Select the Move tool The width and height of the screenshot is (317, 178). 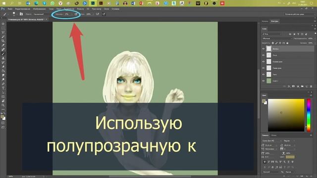tap(3, 24)
